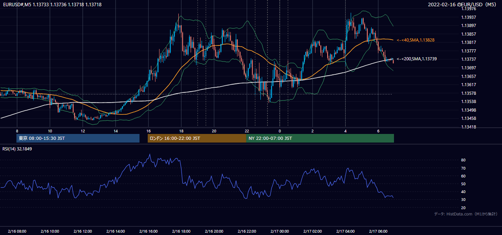
Task: Click price axis value 1.13857
Action: (468, 34)
